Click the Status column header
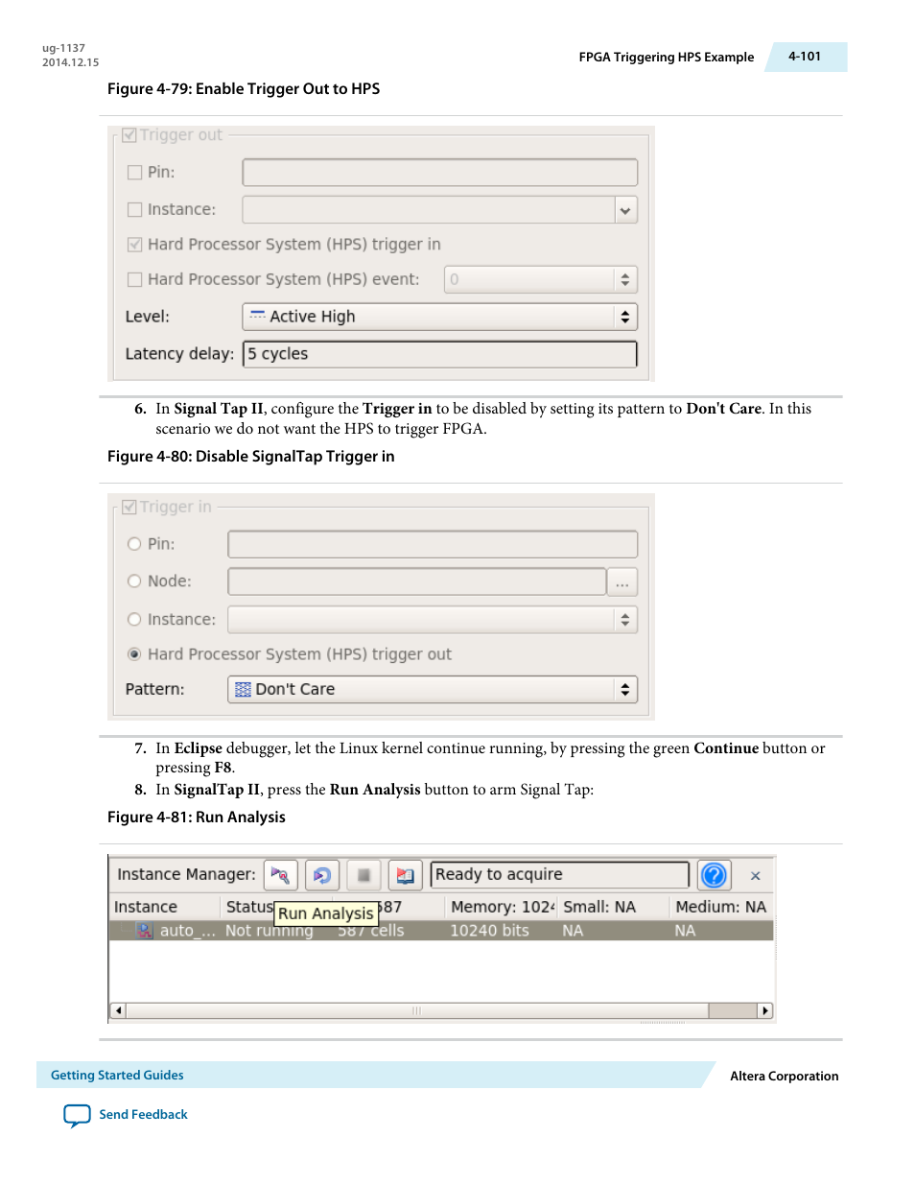 coord(248,907)
